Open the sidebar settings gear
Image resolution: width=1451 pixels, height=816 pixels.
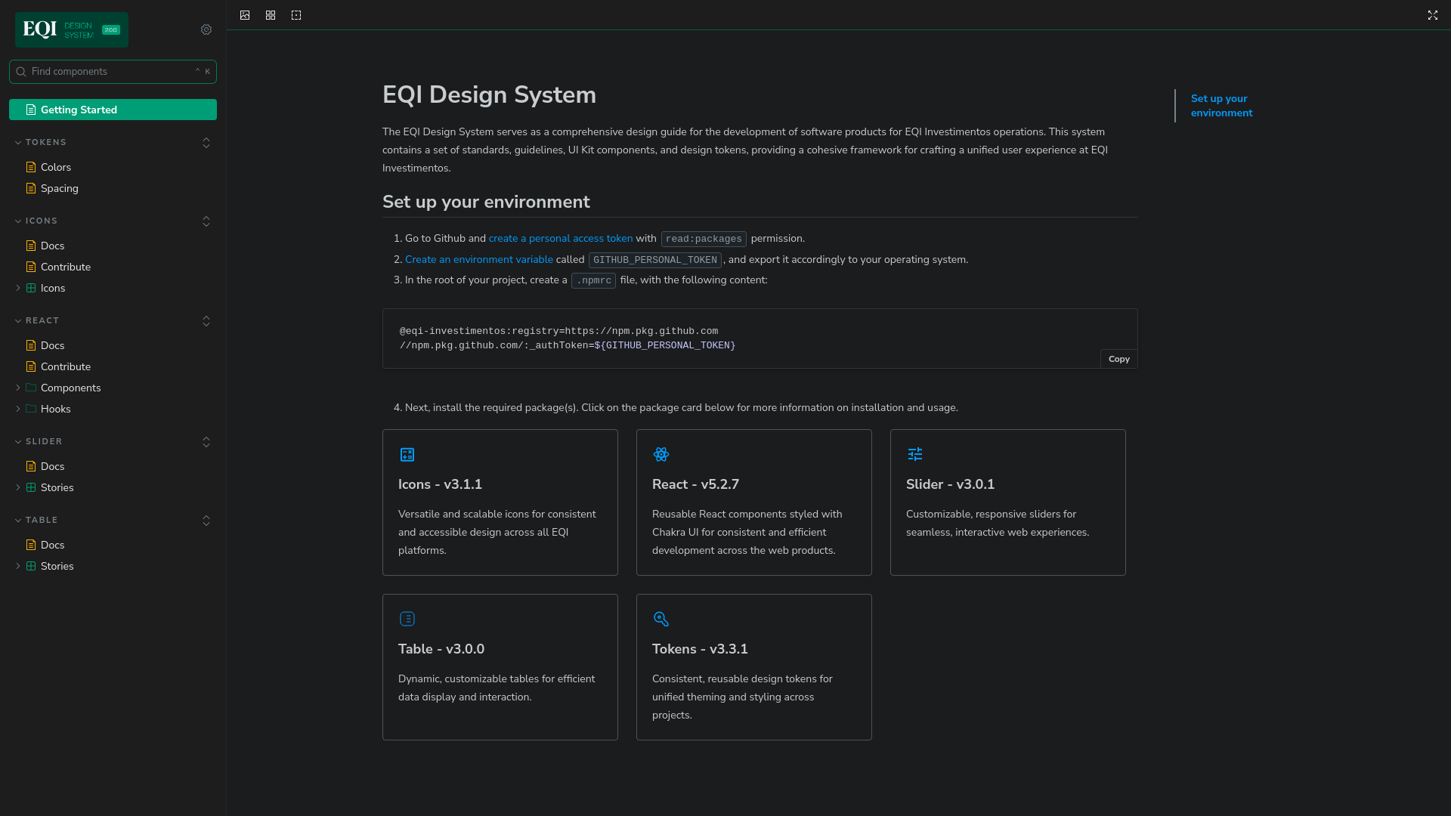click(x=206, y=29)
